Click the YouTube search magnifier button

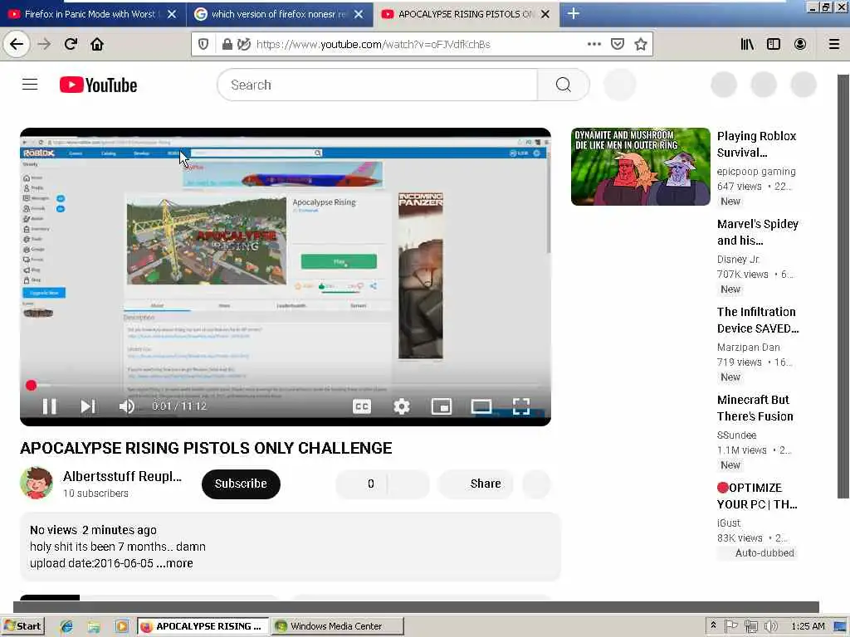pos(564,85)
